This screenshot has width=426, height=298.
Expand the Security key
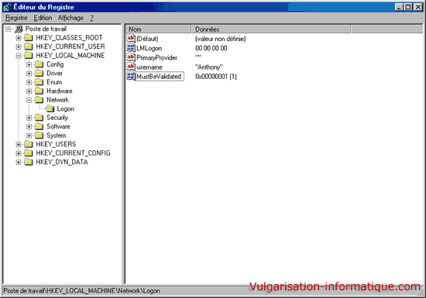pyautogui.click(x=29, y=118)
